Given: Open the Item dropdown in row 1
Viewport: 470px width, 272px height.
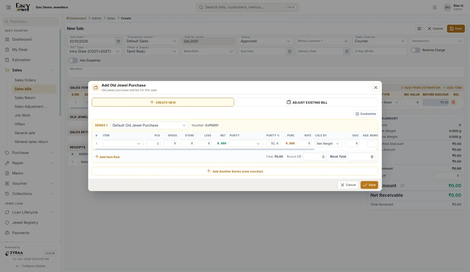Looking at the screenshot, I should pyautogui.click(x=123, y=144).
